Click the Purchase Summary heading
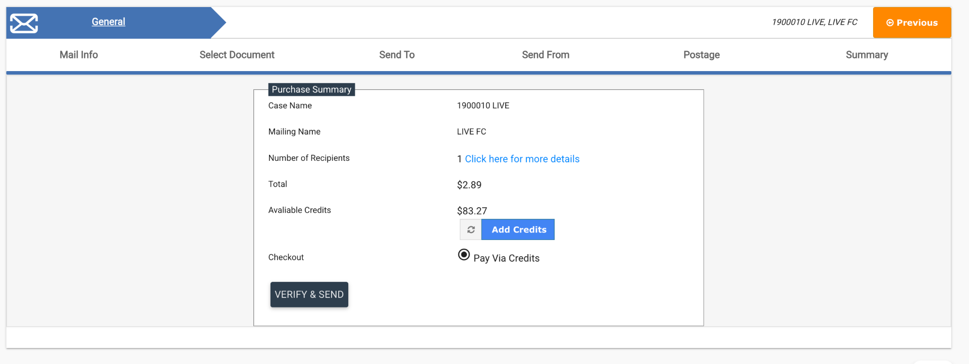Screen dimensions: 969x364 point(311,90)
